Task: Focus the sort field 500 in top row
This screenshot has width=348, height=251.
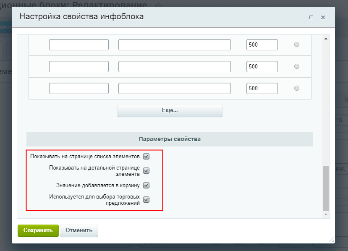Action: click(x=262, y=45)
